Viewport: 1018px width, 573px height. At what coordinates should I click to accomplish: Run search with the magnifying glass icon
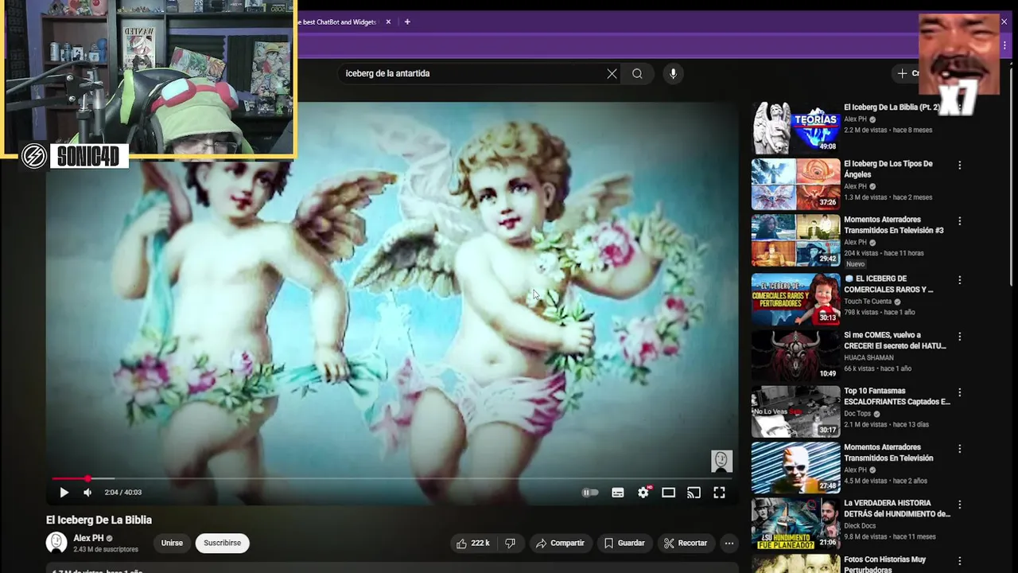(637, 74)
